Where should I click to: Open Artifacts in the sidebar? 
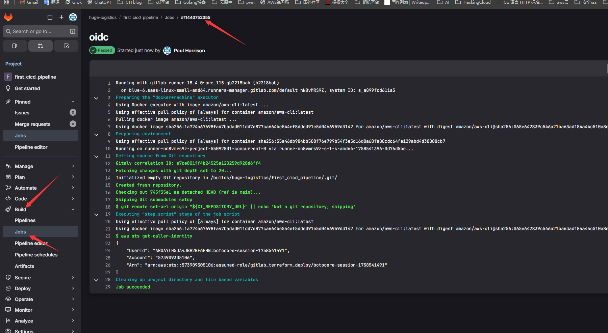tap(24, 266)
